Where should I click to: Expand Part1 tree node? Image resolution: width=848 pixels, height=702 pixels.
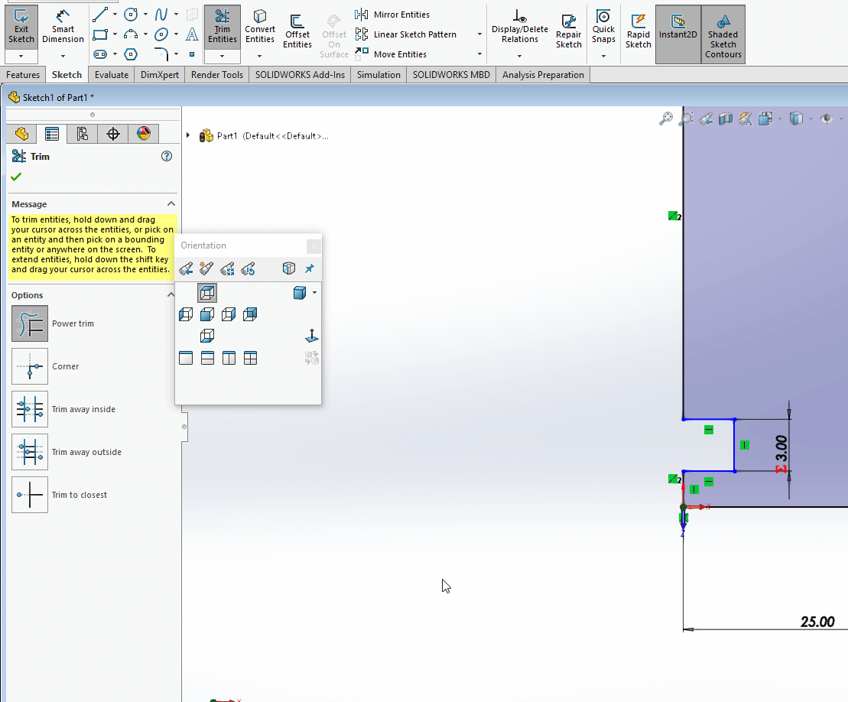[x=187, y=135]
